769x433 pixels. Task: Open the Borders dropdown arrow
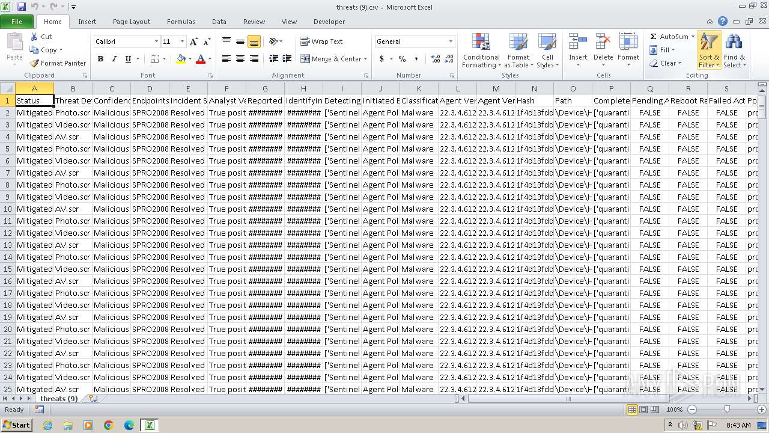[x=165, y=59]
